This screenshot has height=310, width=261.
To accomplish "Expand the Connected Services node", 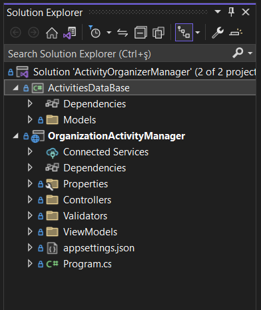I will (30, 151).
